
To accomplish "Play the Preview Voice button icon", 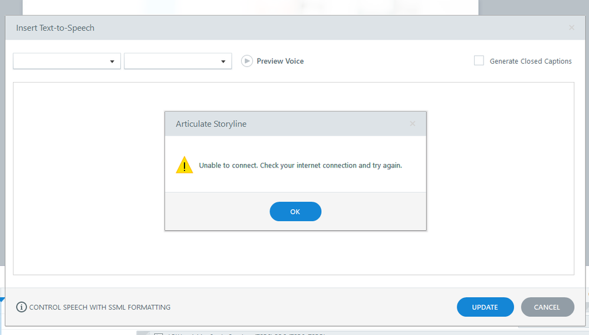I will (247, 61).
